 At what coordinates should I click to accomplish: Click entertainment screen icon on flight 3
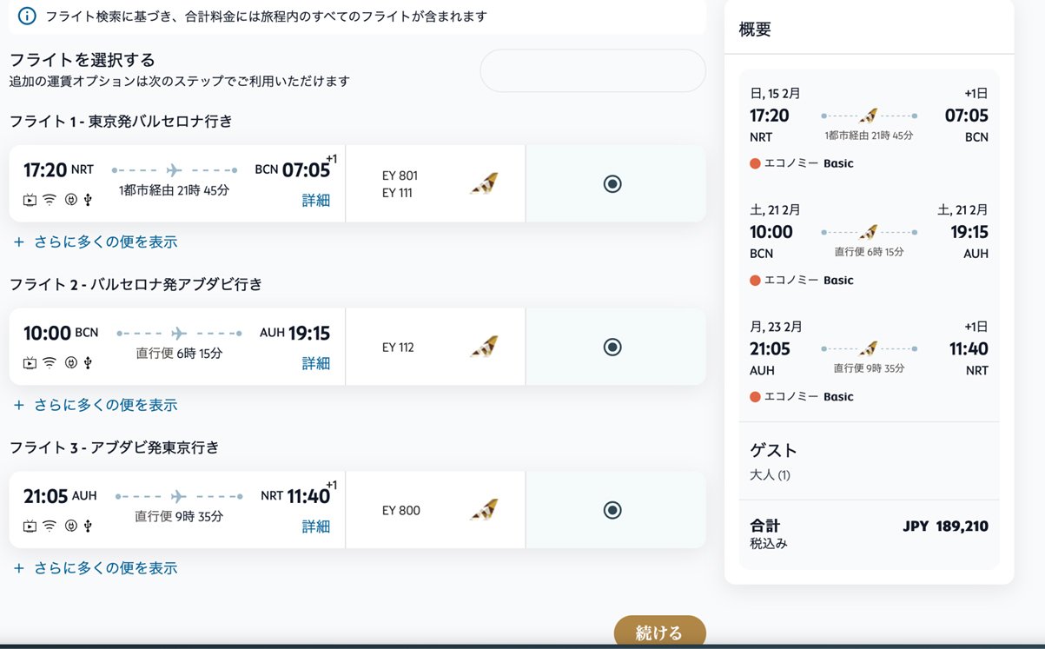[30, 526]
